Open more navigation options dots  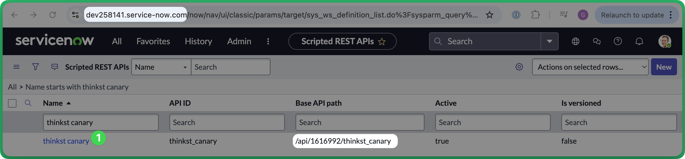(268, 41)
